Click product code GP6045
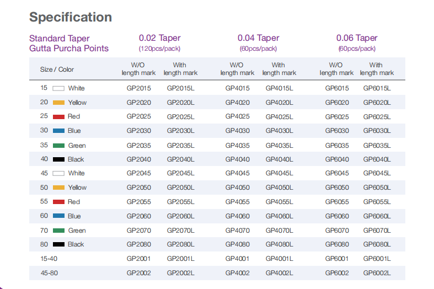 [x=336, y=173]
